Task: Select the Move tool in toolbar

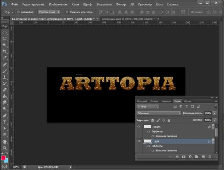Action: click(x=4, y=26)
